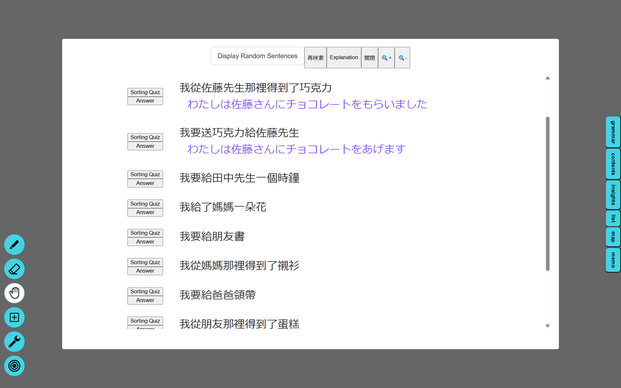The width and height of the screenshot is (621, 388).
Task: Switch to the insights tab
Action: (x=613, y=195)
